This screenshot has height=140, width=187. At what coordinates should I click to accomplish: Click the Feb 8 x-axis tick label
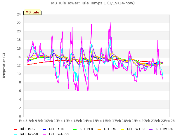(23, 121)
